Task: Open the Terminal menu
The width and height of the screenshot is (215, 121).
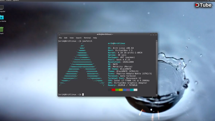Action: (x=87, y=38)
